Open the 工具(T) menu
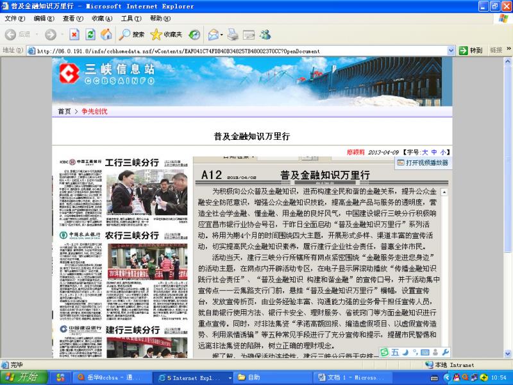 [131, 19]
